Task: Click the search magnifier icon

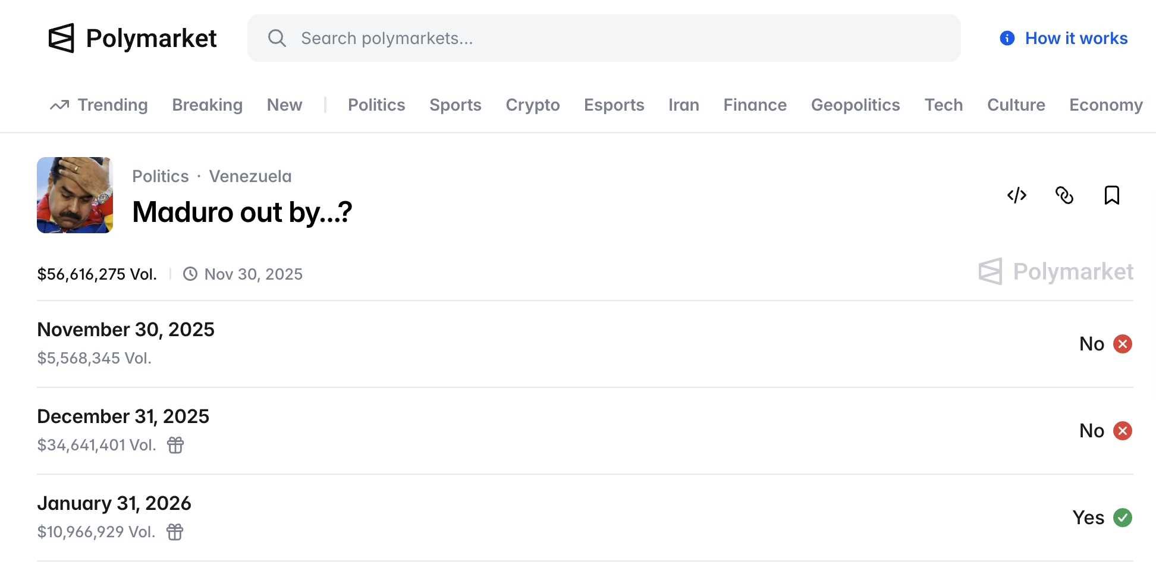Action: click(277, 37)
